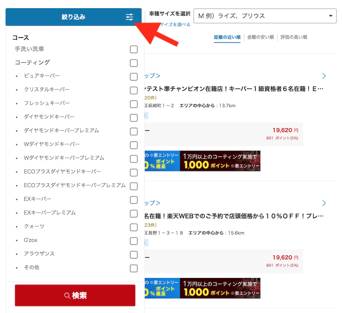Check the クリスタルキーパー option
Screen dimensions: 343x313
click(134, 90)
